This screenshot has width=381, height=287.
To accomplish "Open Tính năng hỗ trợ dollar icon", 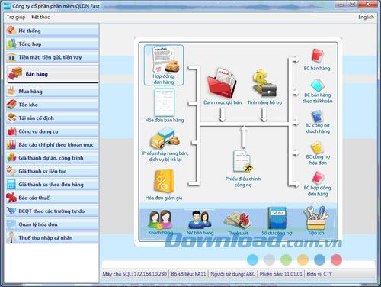I will click(x=264, y=83).
